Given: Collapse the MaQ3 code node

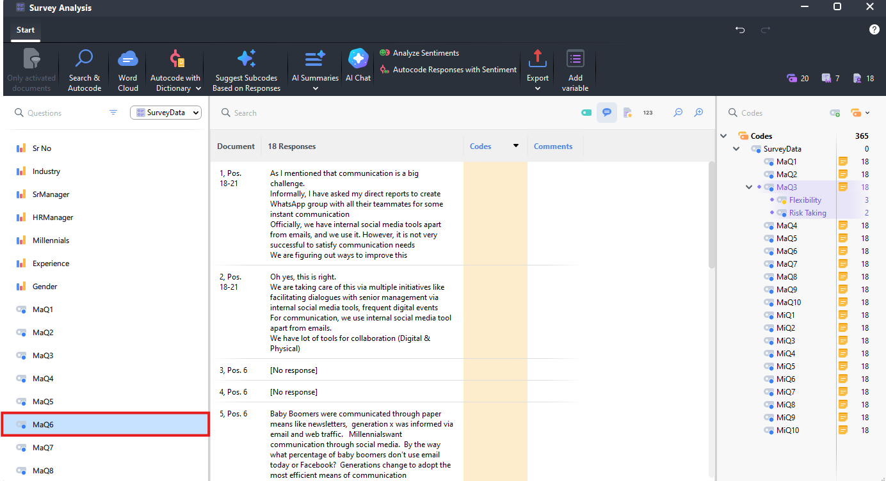Looking at the screenshot, I should point(749,187).
